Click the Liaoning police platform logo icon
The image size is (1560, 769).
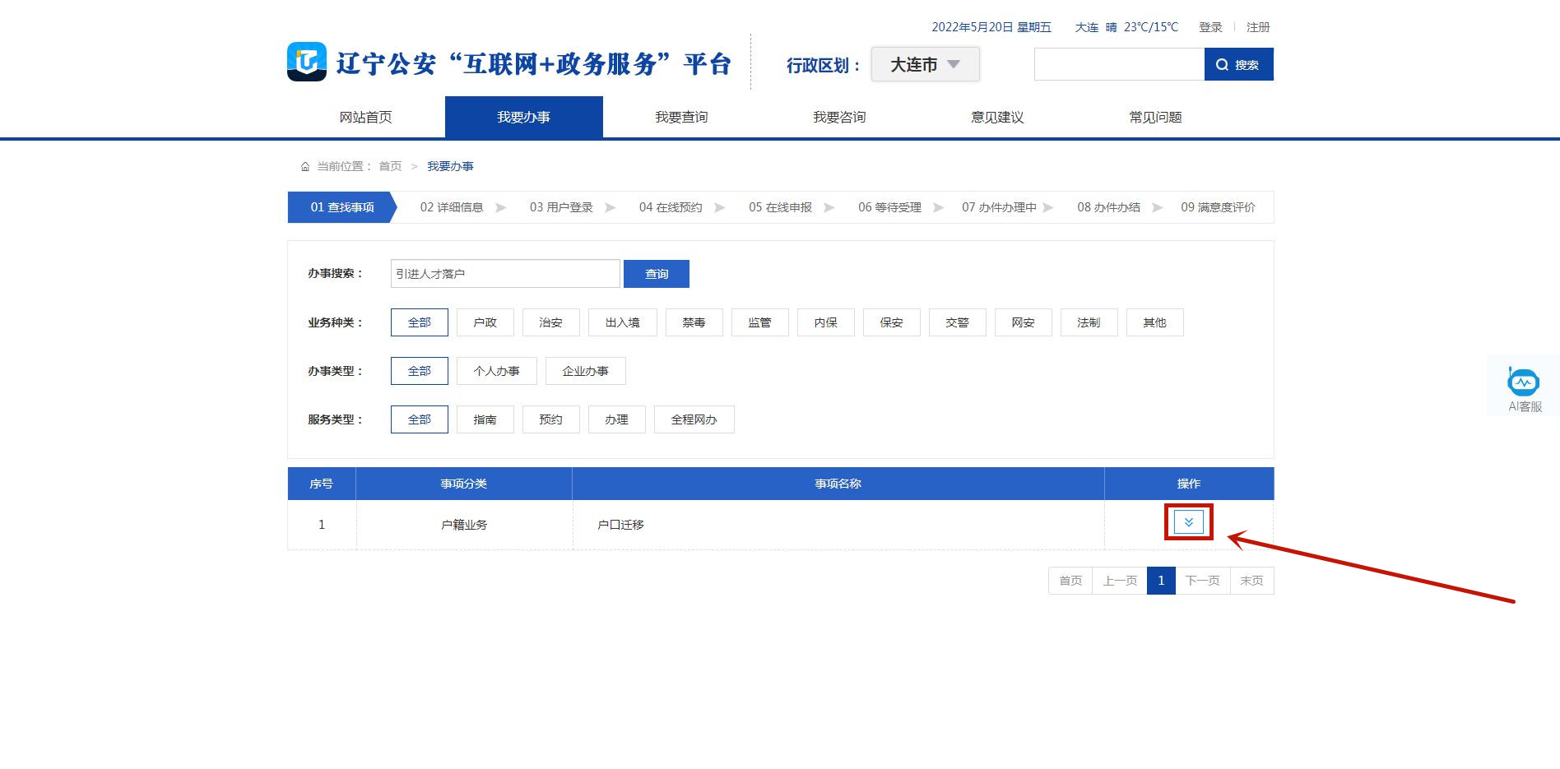coord(306,63)
